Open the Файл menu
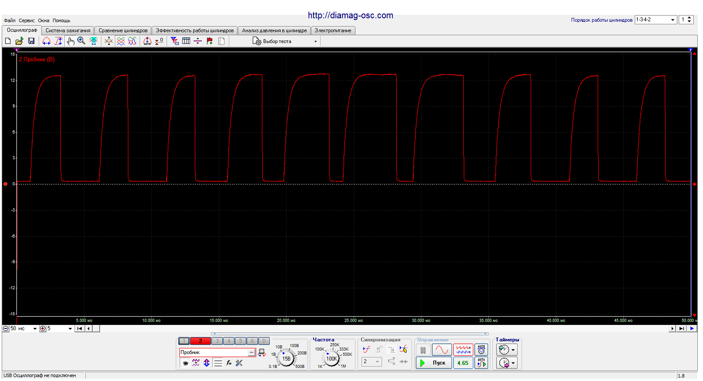This screenshot has height=381, width=703. pos(10,20)
